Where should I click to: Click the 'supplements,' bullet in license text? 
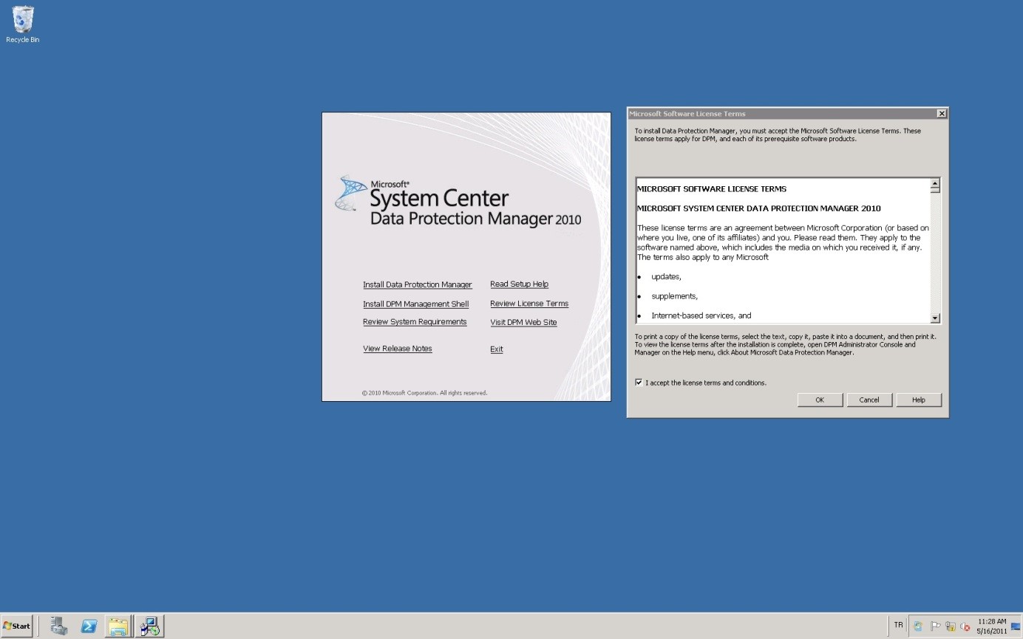[674, 296]
